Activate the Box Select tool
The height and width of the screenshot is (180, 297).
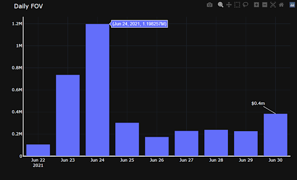[237, 5]
